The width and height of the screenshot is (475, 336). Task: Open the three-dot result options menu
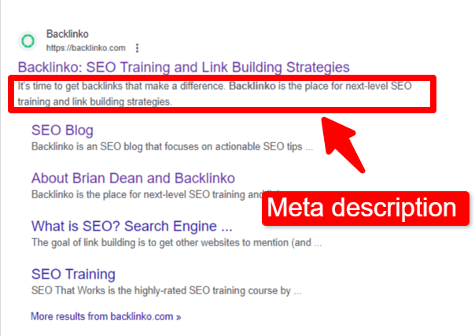point(137,48)
